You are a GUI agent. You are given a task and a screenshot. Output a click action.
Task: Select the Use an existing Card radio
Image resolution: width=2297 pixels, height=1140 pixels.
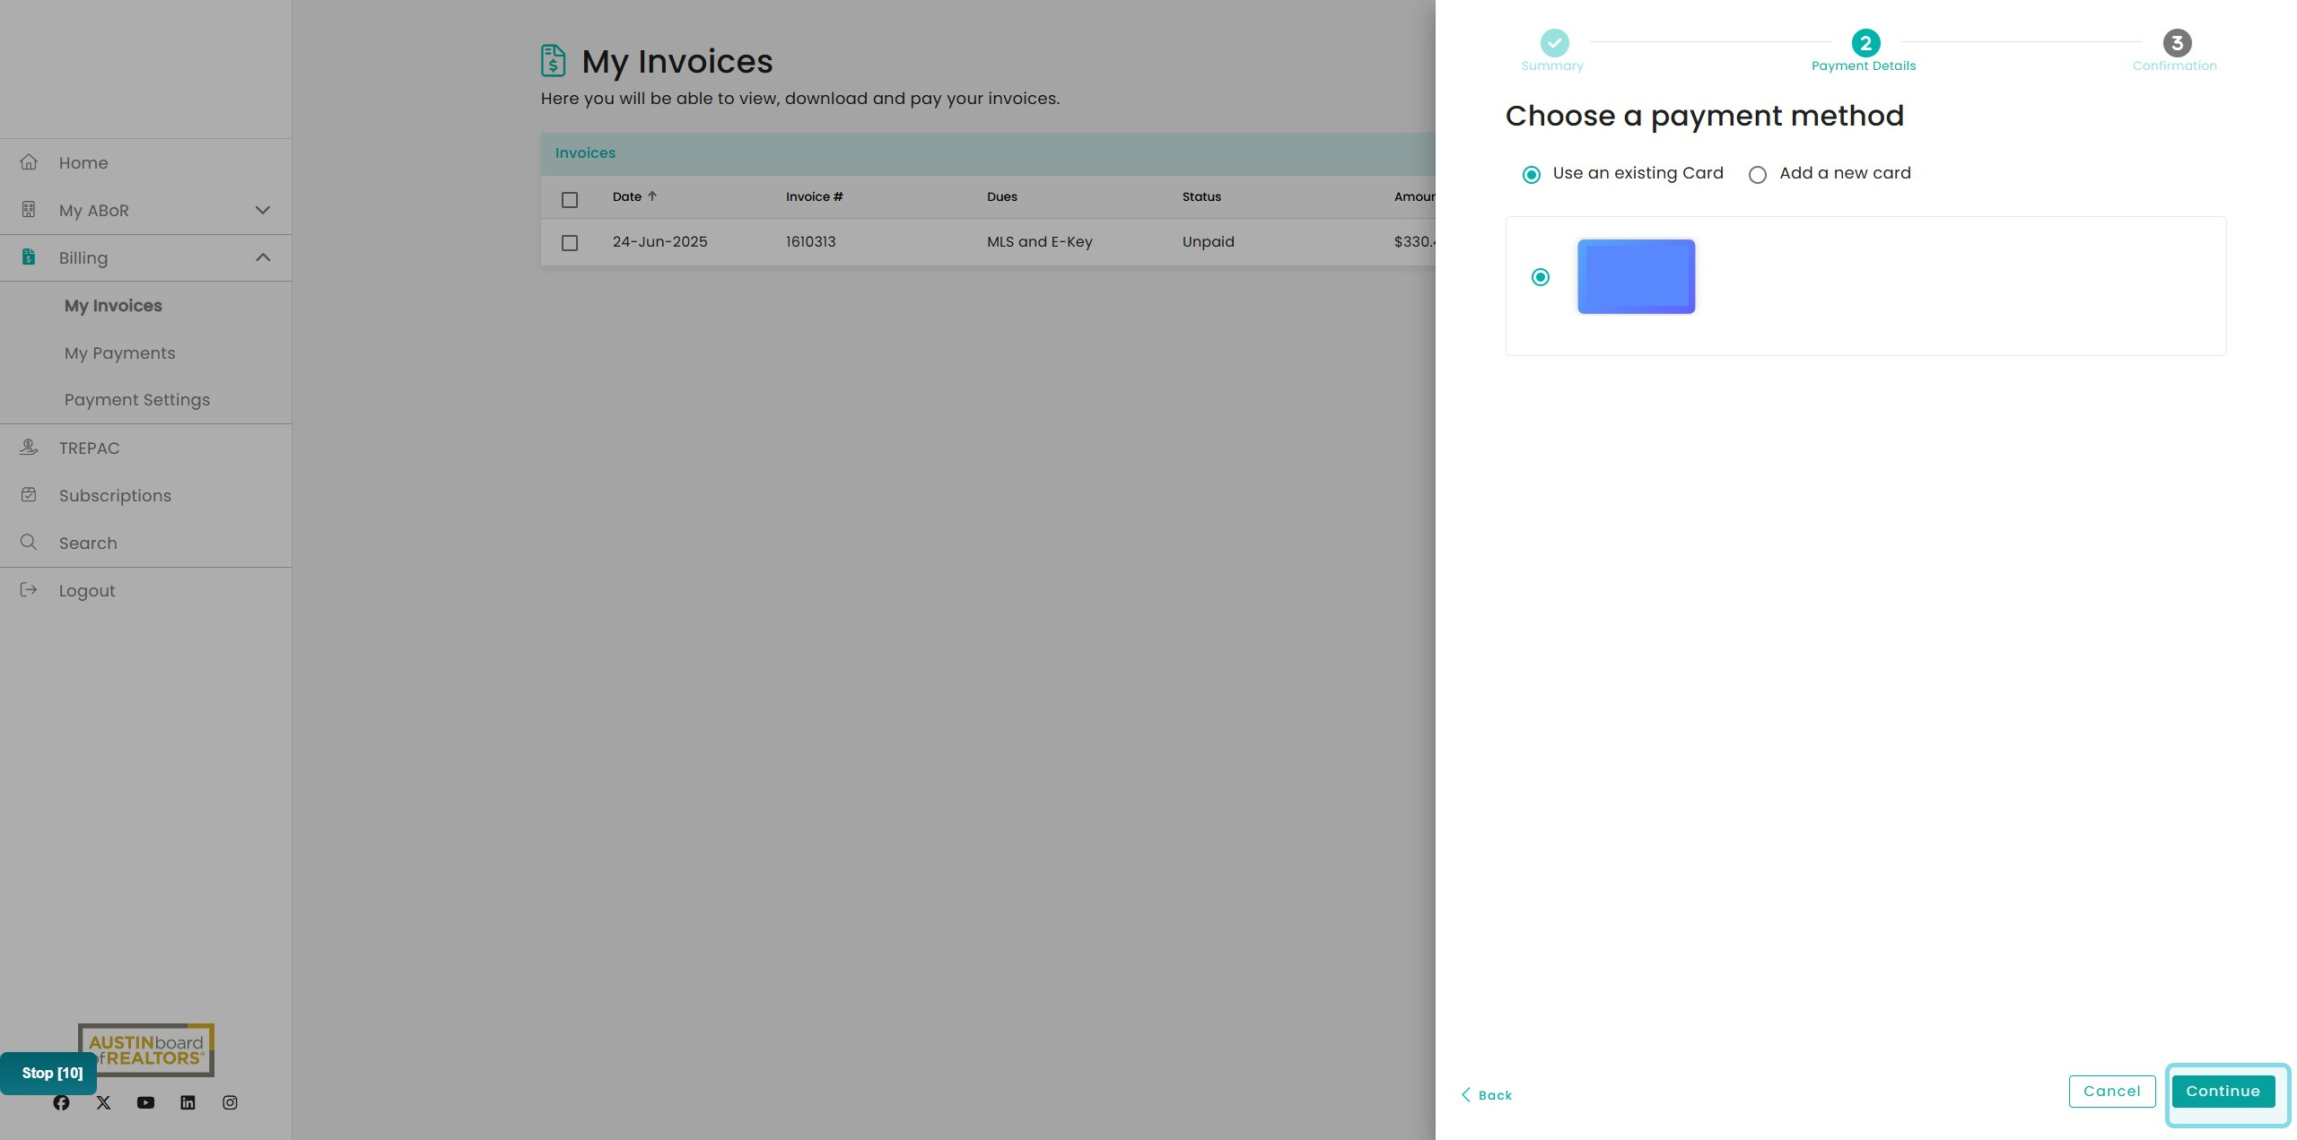1532,174
